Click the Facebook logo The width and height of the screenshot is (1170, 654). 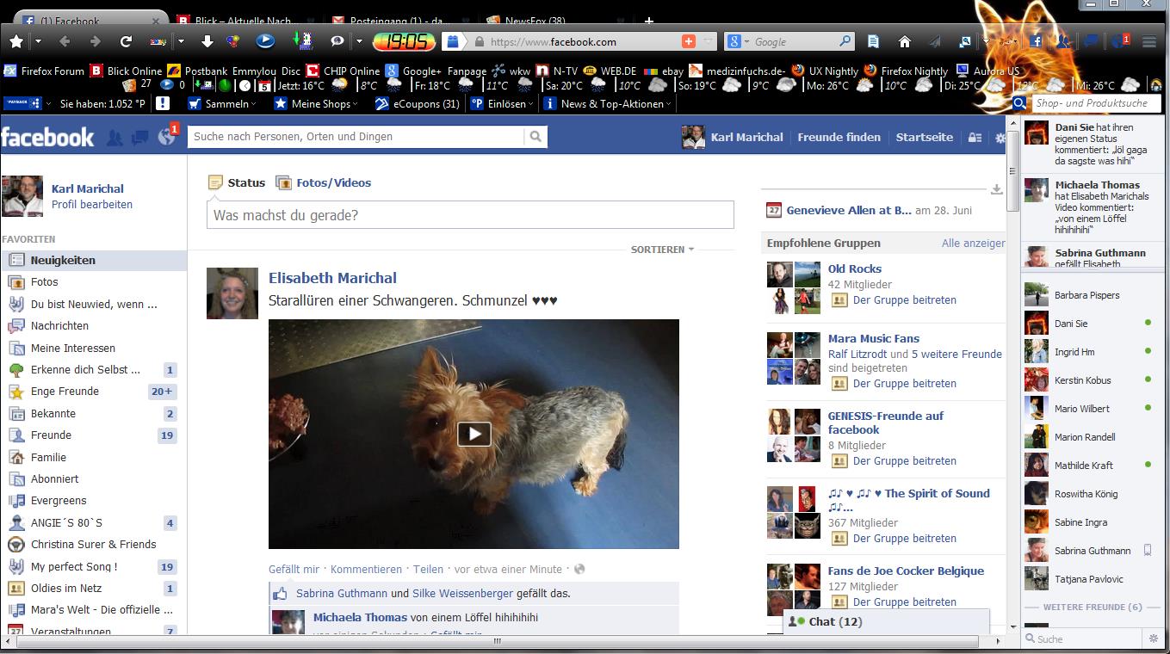point(48,137)
